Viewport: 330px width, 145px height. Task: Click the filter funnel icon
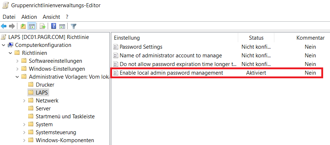[74, 26]
